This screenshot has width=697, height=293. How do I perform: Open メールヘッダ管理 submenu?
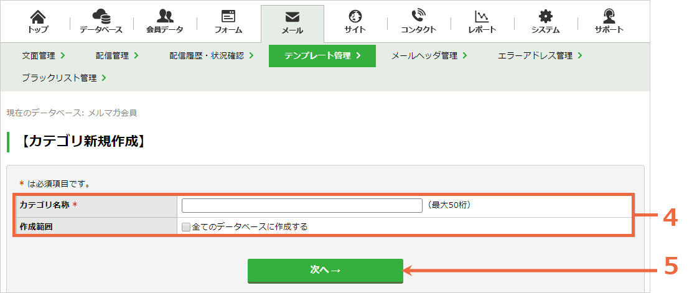pyautogui.click(x=429, y=56)
